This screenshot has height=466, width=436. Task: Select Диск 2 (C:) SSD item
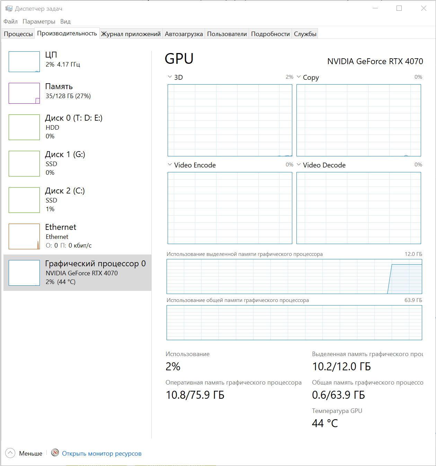point(78,200)
